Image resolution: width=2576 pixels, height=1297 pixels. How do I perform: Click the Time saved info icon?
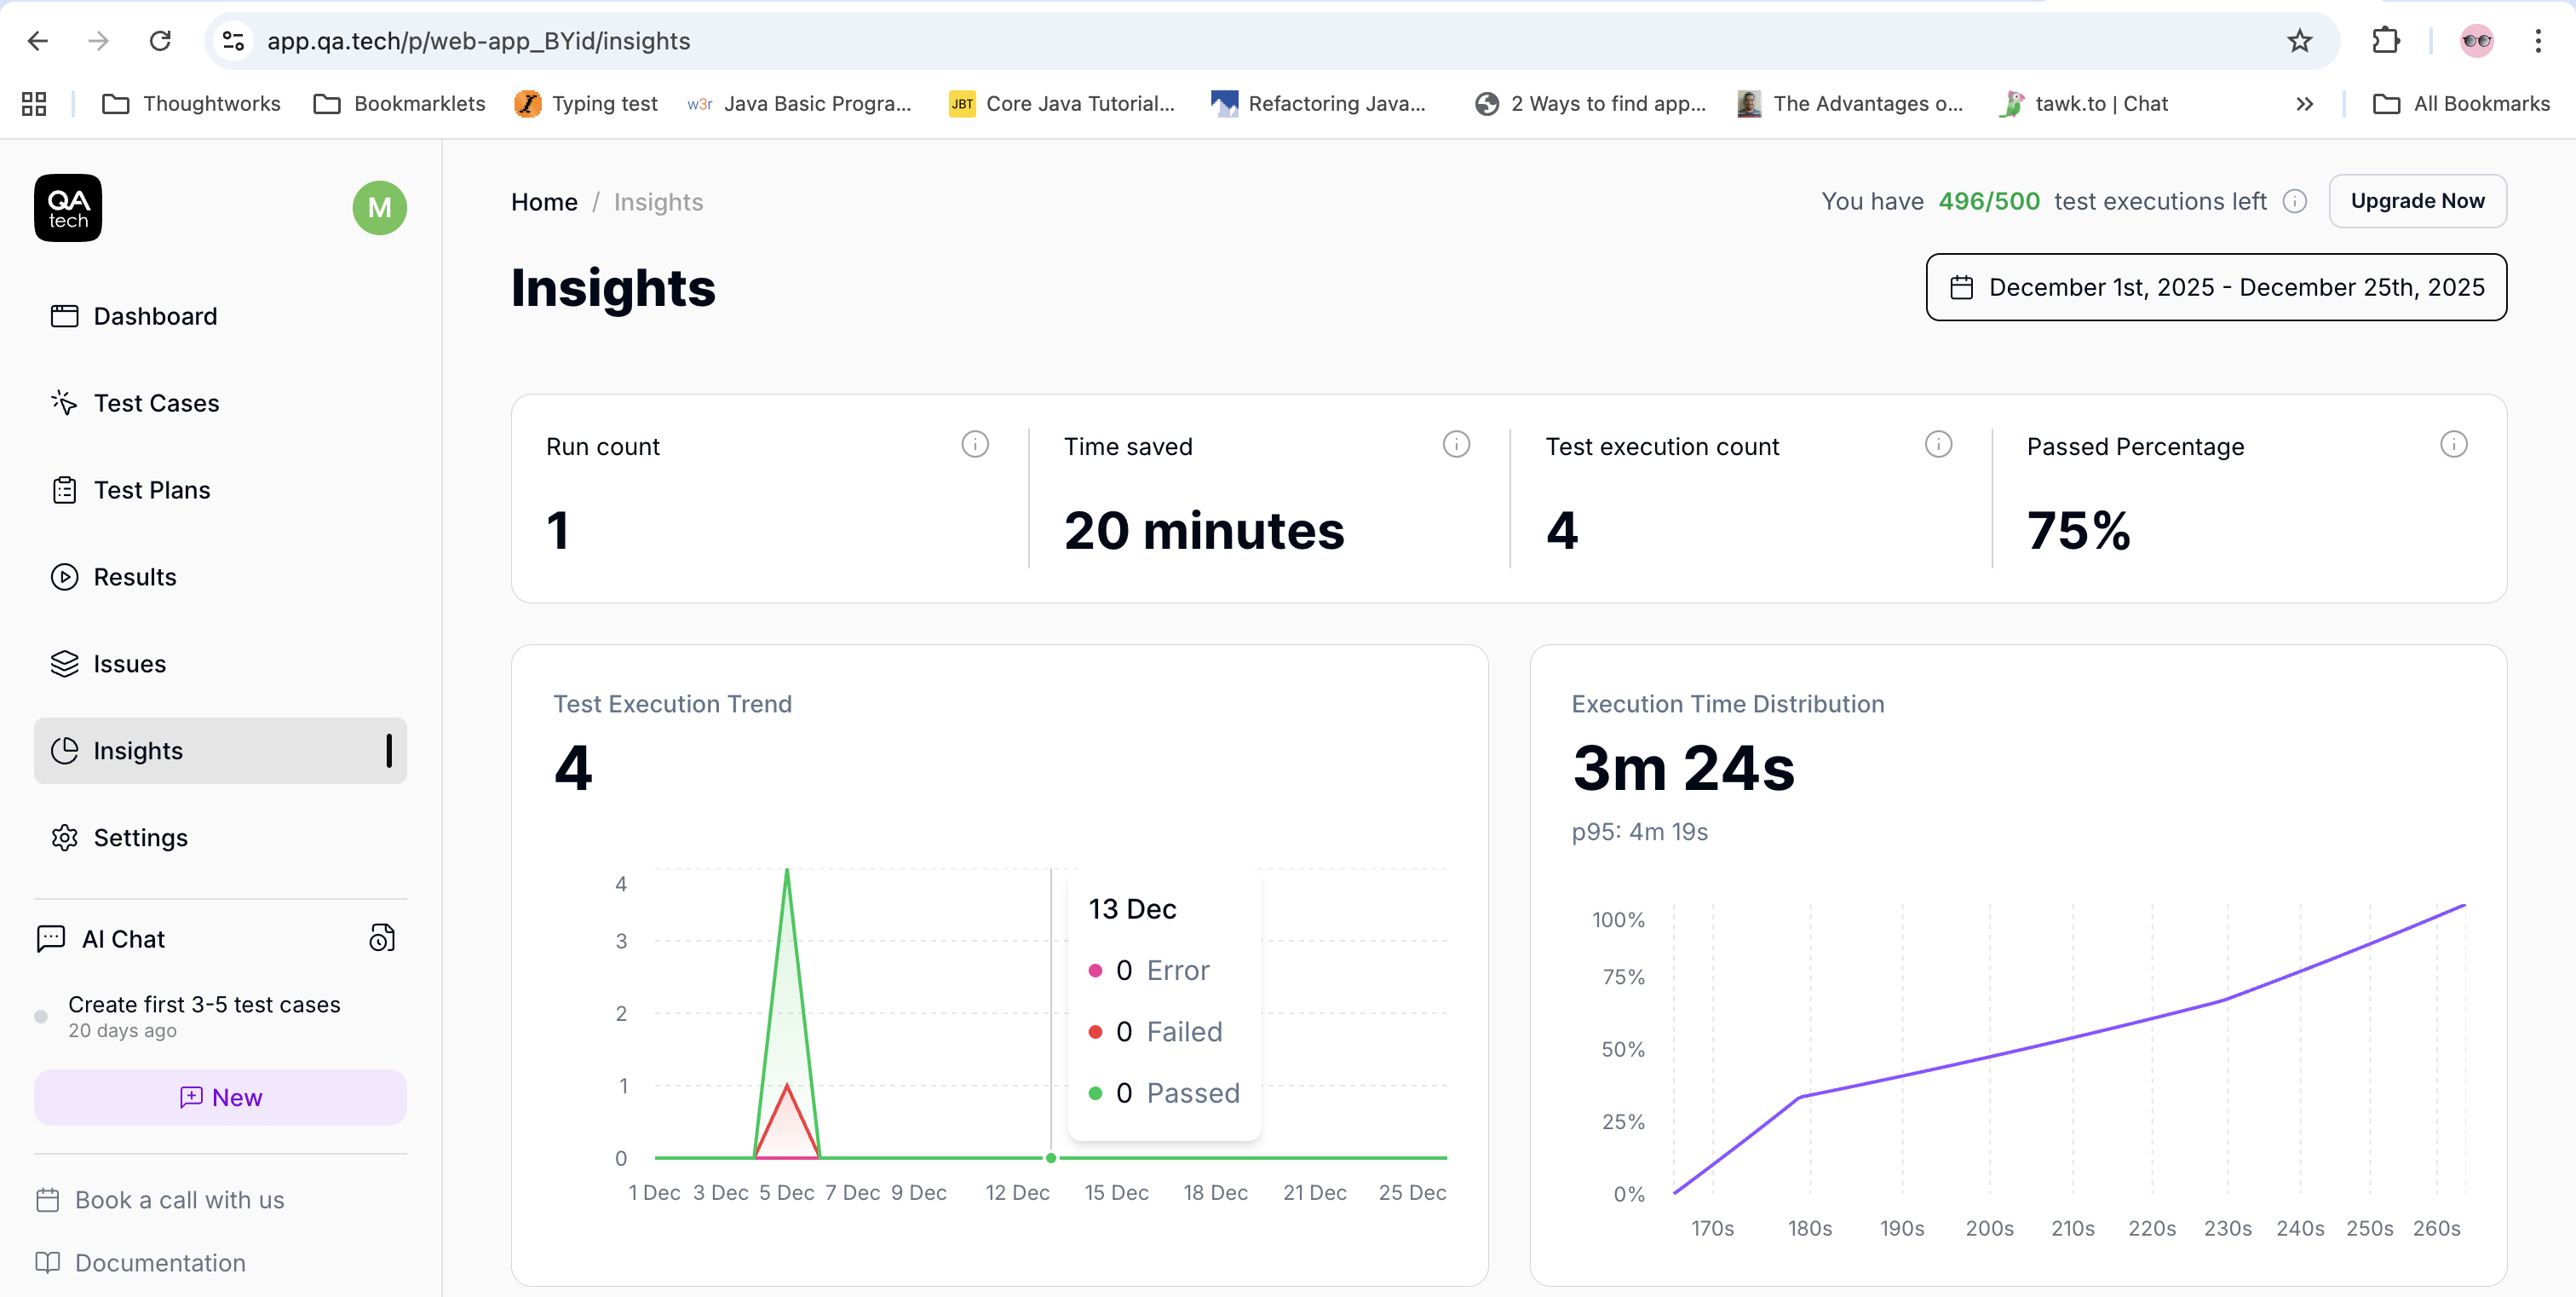pyautogui.click(x=1455, y=444)
